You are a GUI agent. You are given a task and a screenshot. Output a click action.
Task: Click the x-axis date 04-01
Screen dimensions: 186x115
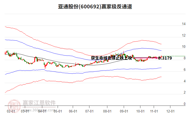[x=42, y=111]
